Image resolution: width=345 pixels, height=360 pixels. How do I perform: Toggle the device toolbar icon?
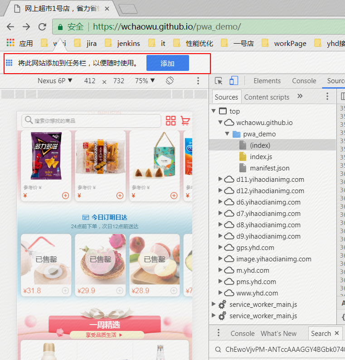pos(234,81)
